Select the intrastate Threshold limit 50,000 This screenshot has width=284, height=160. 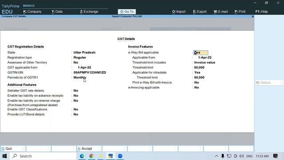[x=199, y=77]
